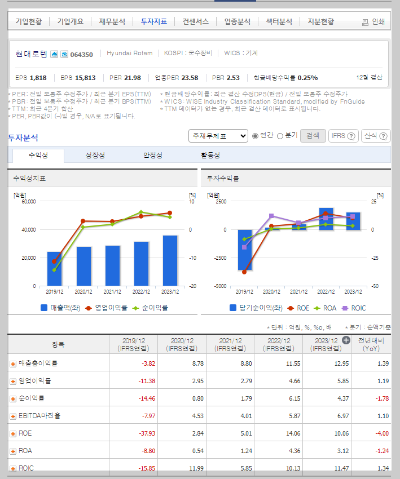Click the 14.06 ROE value for 2022/12
400x479 pixels.
tap(293, 433)
